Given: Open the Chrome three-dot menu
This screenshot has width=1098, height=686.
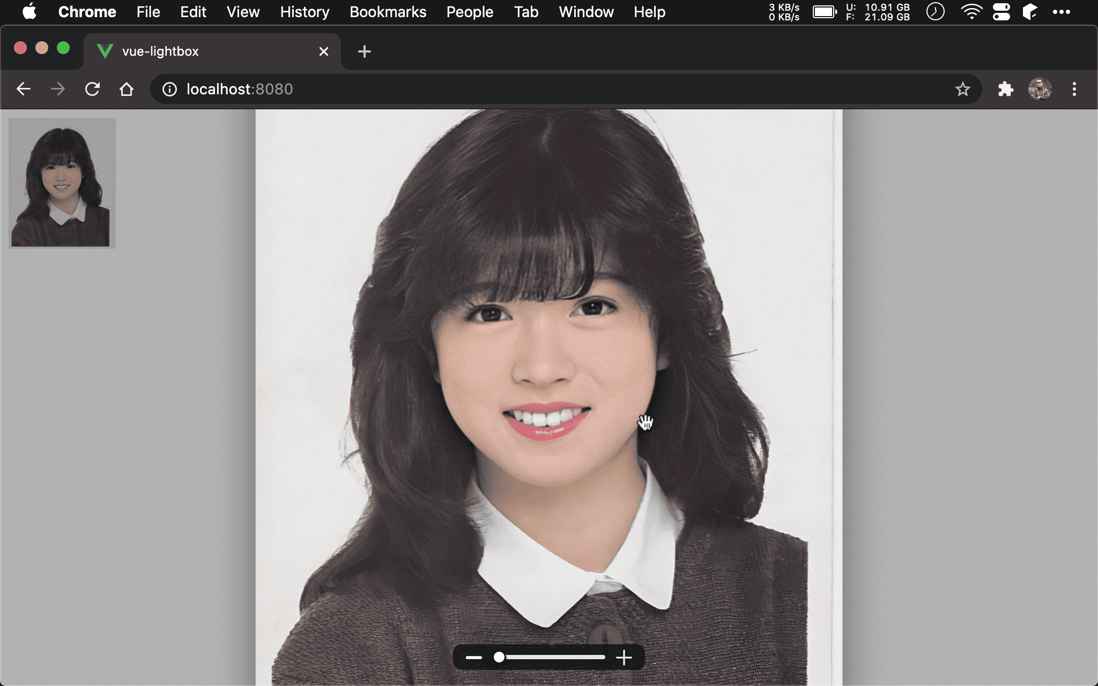Looking at the screenshot, I should click(x=1074, y=89).
